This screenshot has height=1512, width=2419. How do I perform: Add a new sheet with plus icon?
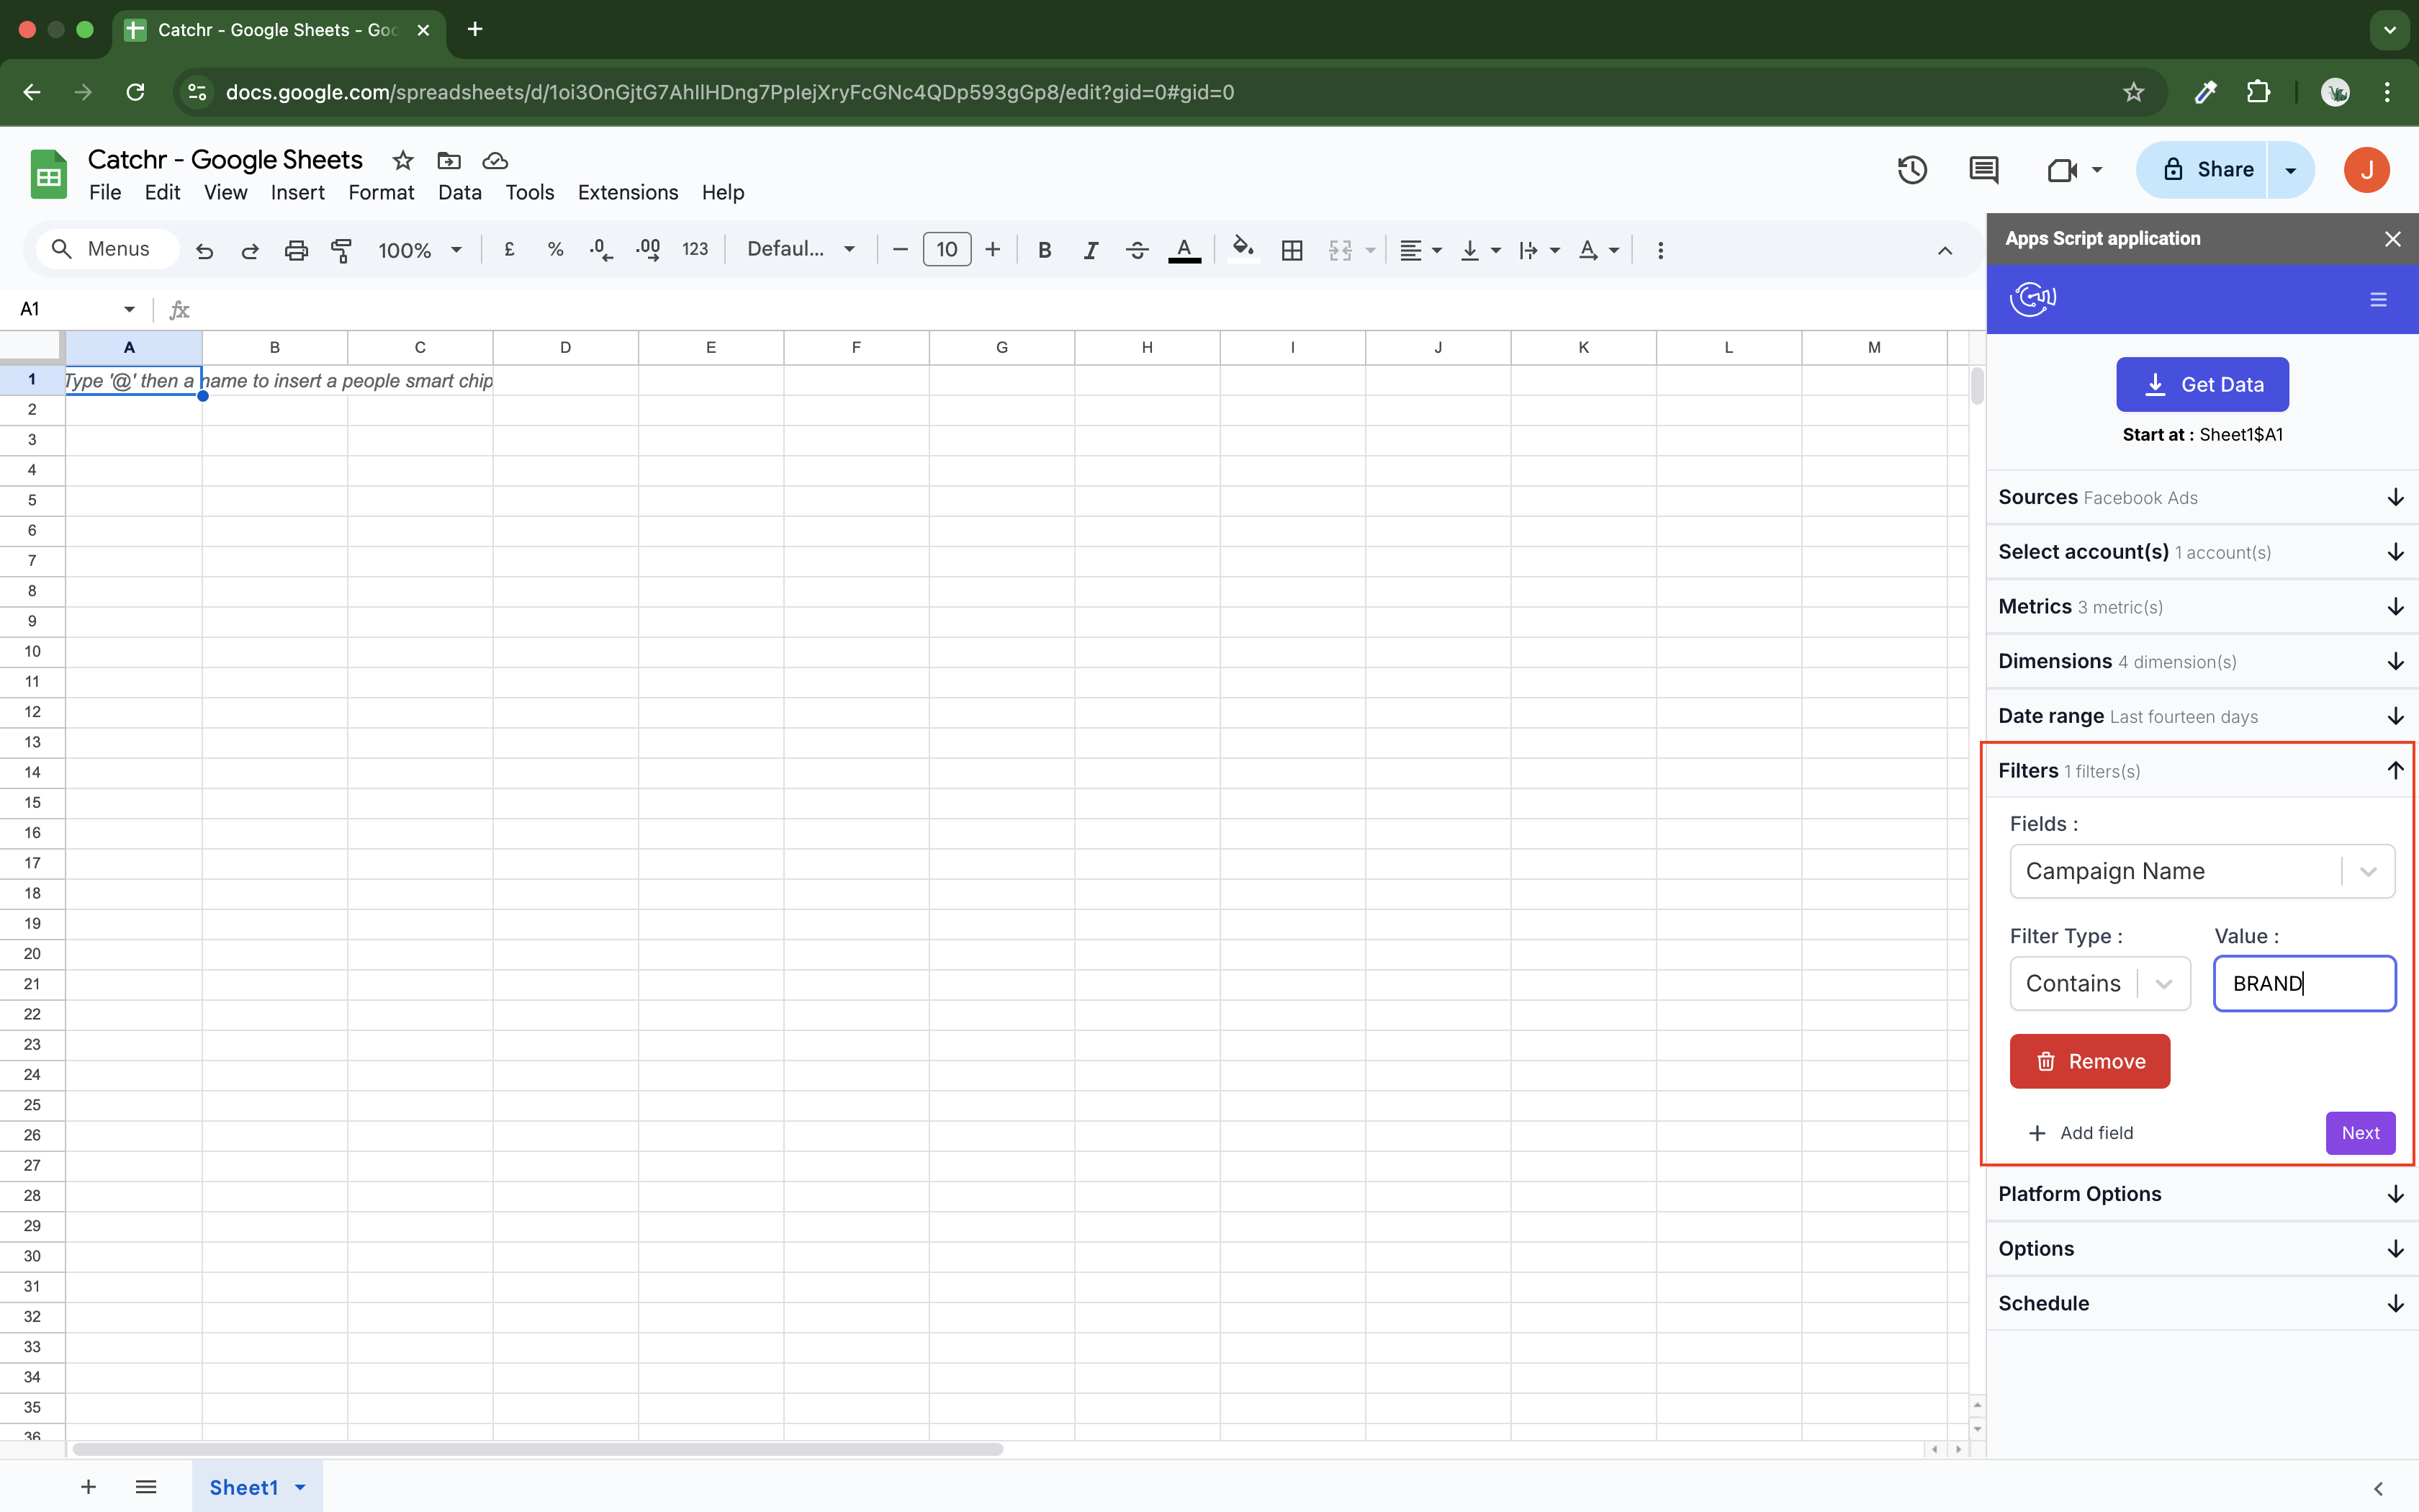tap(88, 1487)
